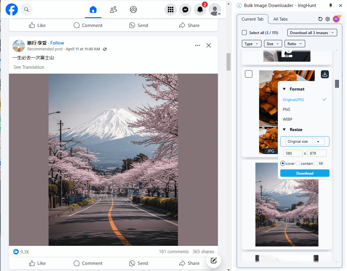Download the food image using its download icon
This screenshot has height=271, width=347.
coord(325,74)
